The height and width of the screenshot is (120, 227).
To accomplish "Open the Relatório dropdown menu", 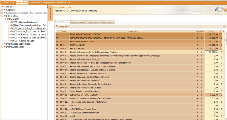I will (35, 3).
